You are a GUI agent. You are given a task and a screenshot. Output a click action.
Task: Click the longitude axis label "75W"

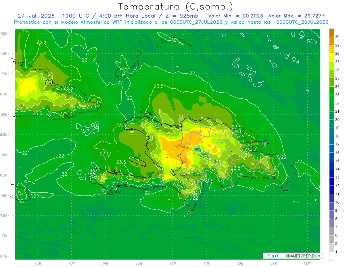[x=72, y=263]
